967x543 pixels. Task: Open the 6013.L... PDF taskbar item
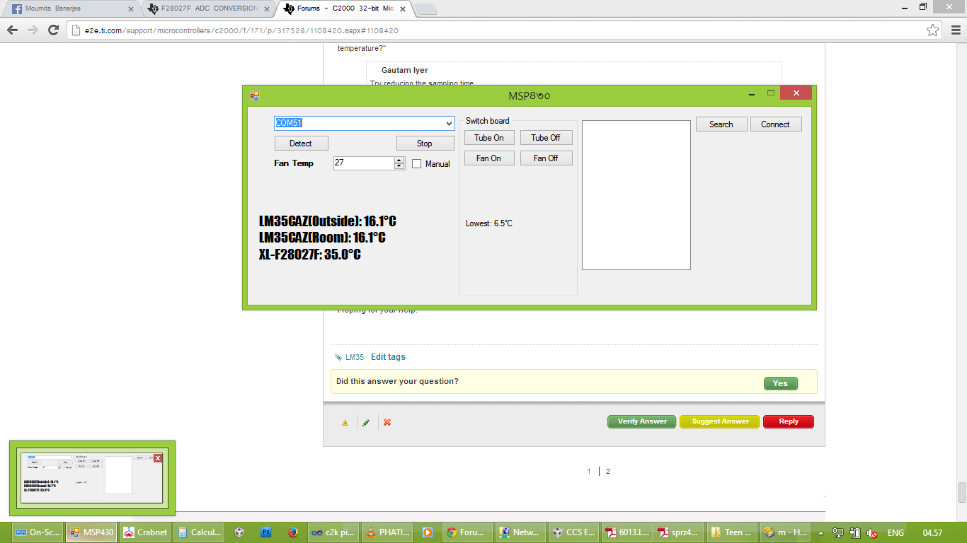point(629,532)
